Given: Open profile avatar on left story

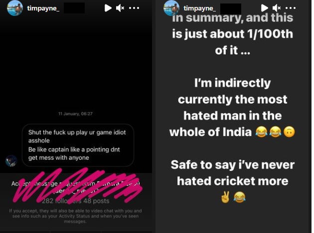Looking at the screenshot, I should [x=15, y=8].
